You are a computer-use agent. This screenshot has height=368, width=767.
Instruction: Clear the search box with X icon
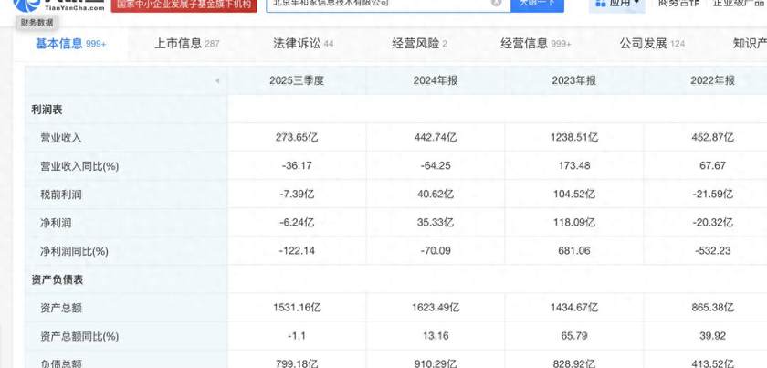pos(496,4)
